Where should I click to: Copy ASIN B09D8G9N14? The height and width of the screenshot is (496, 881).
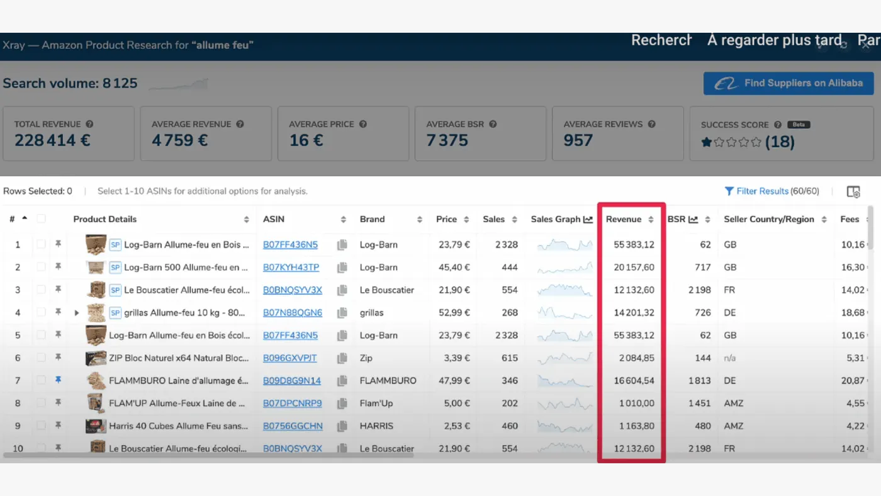[x=342, y=381]
